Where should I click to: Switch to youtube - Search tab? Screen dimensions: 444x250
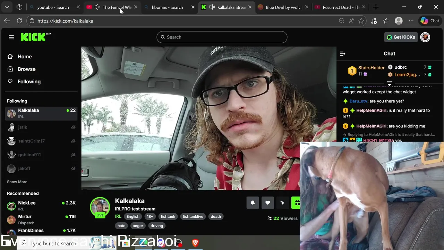(53, 7)
